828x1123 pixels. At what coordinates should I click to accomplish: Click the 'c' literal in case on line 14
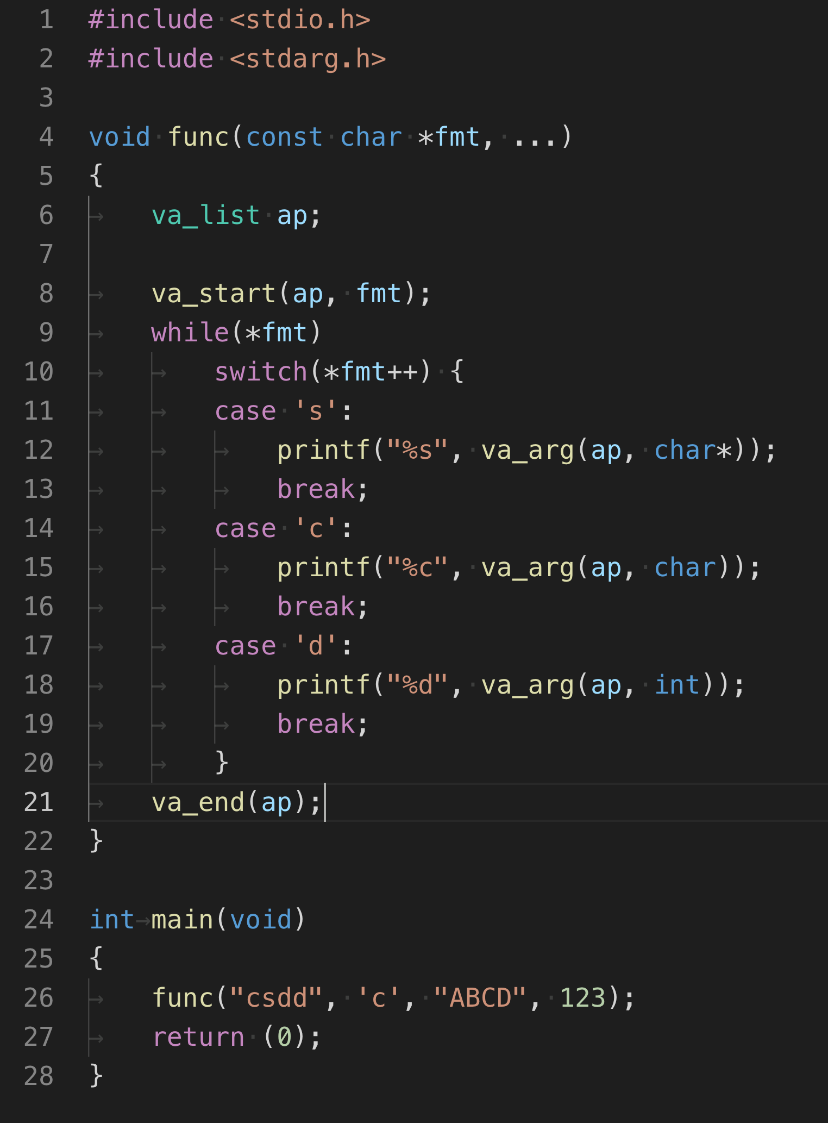pyautogui.click(x=316, y=529)
